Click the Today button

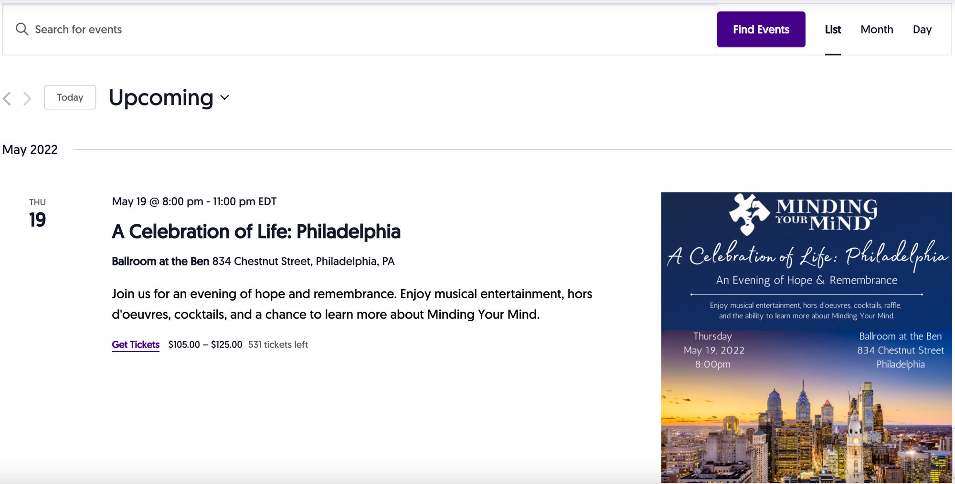tap(70, 97)
